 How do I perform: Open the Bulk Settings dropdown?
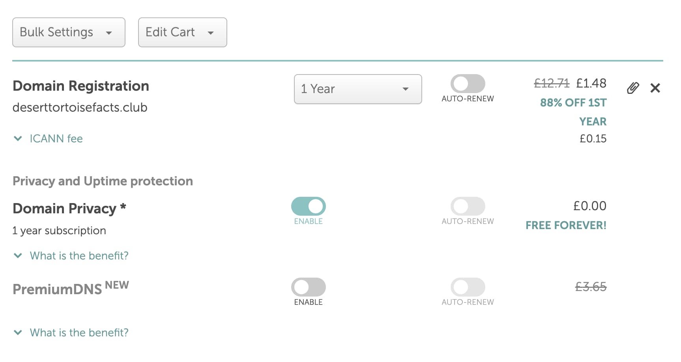(x=69, y=32)
